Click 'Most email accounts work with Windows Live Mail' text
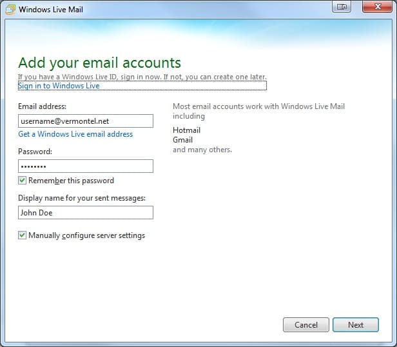Viewport: 397px width, 347px height. pos(259,106)
